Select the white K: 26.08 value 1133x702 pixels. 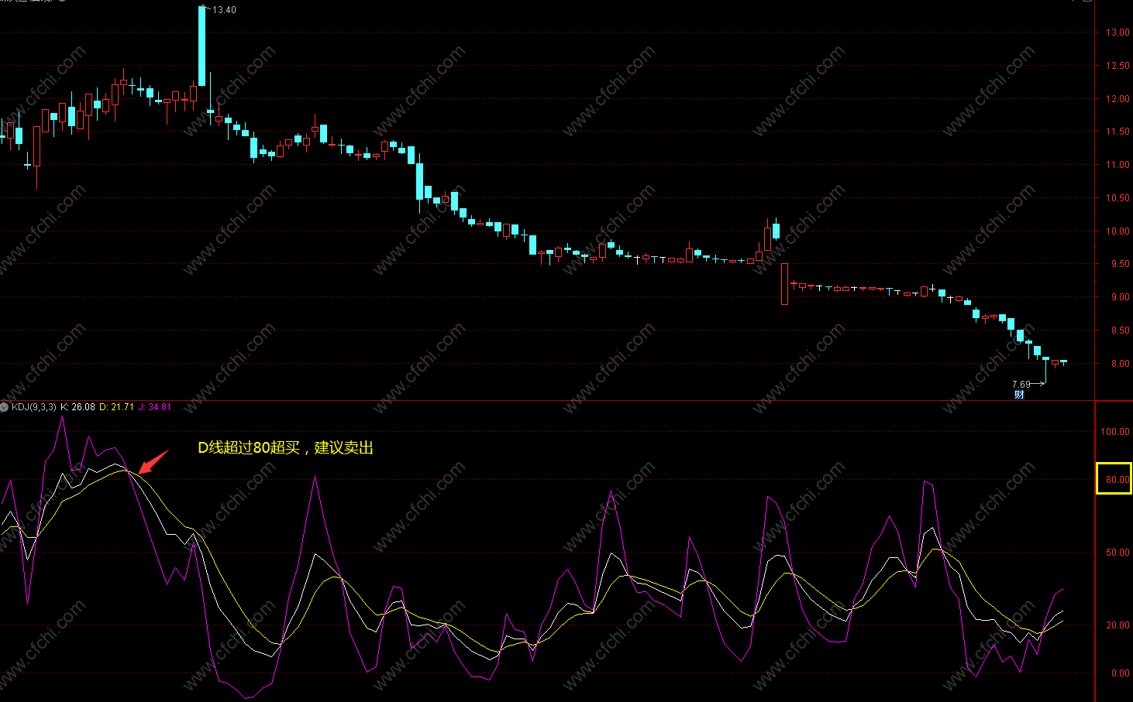(x=77, y=407)
